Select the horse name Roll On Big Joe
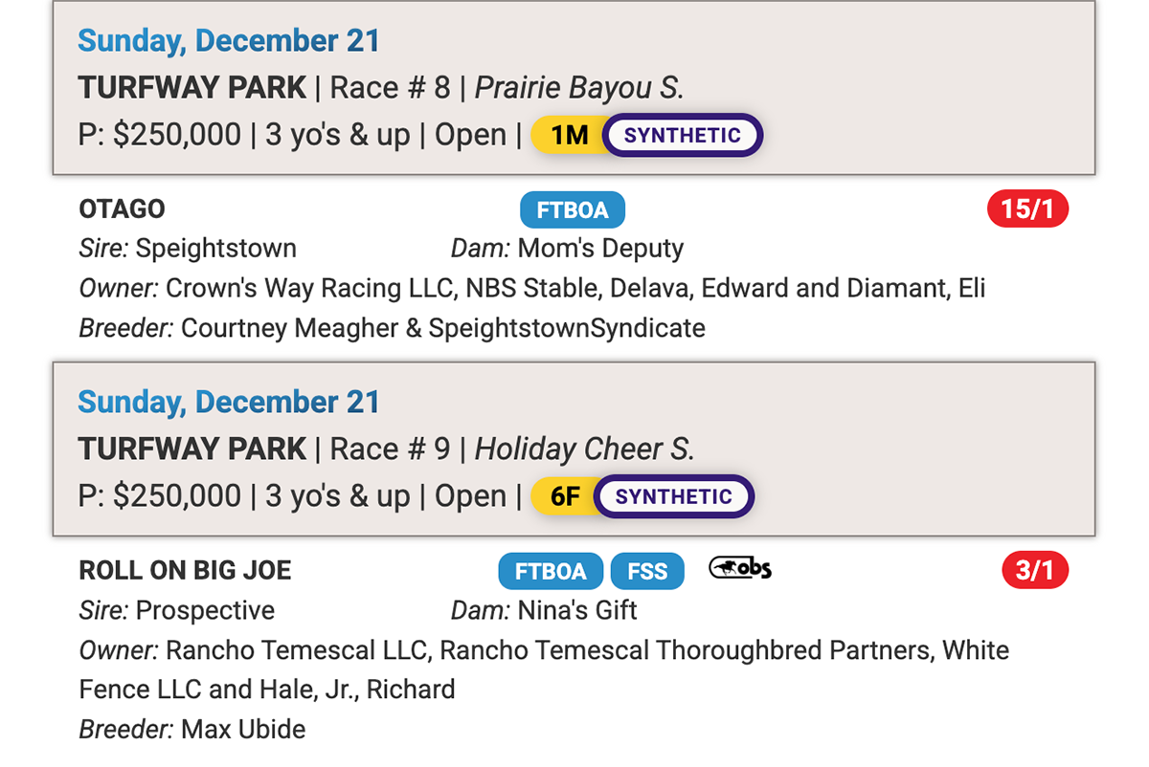The image size is (1149, 767). [x=185, y=571]
